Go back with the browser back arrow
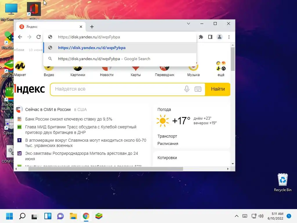 click(20, 37)
